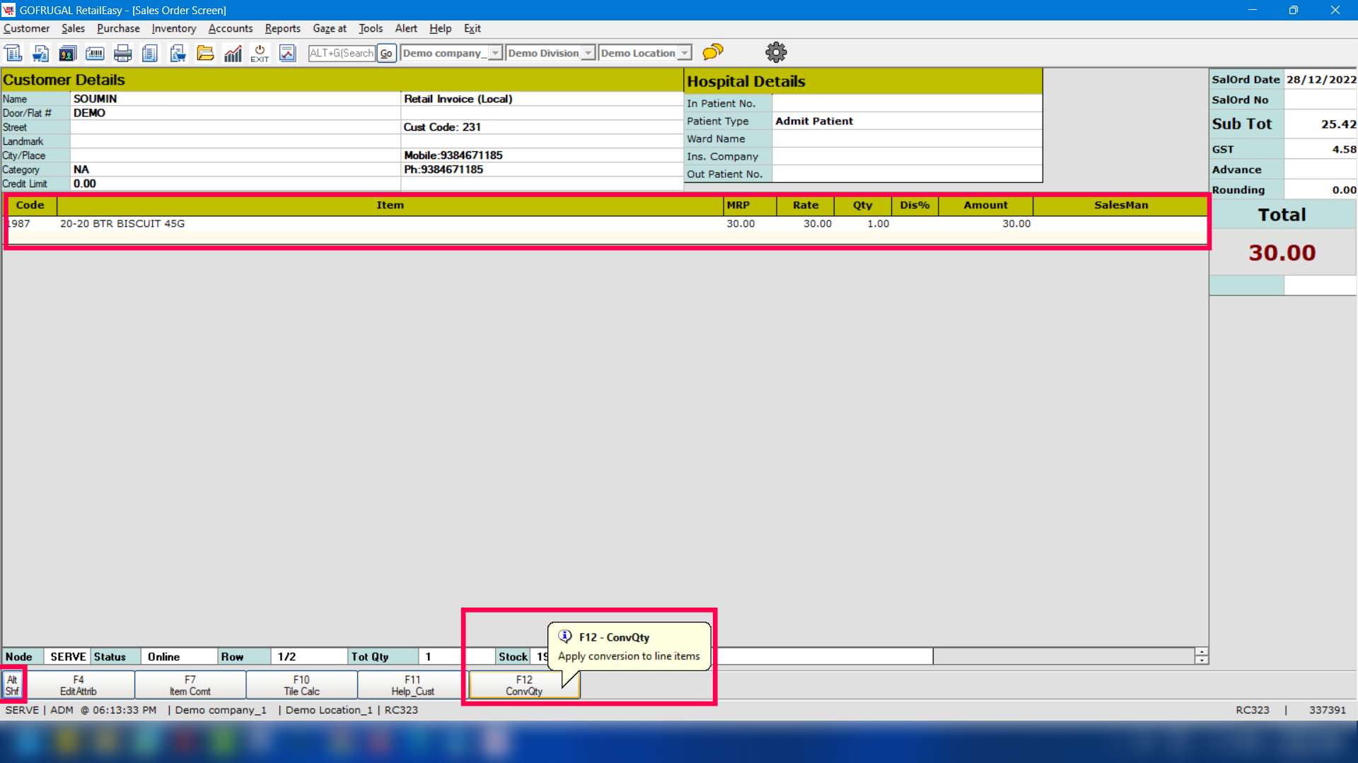Click the ALT+G search input field
The height and width of the screenshot is (763, 1358).
(x=342, y=53)
